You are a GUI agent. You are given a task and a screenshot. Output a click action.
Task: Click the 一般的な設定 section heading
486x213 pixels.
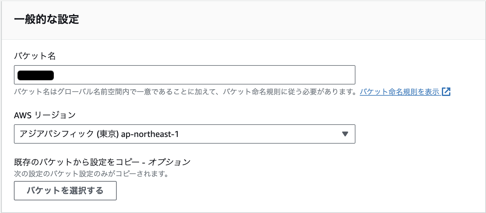47,19
